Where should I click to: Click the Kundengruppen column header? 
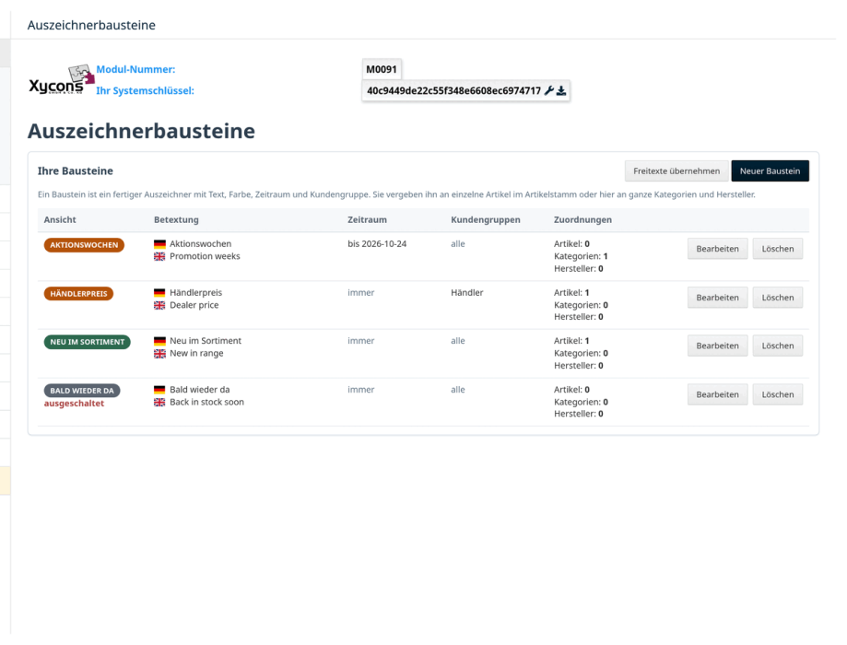click(x=486, y=220)
